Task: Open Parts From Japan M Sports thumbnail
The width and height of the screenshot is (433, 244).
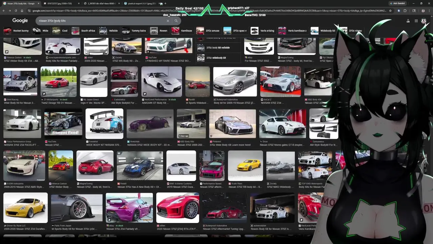Action: 77,208
